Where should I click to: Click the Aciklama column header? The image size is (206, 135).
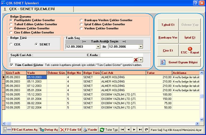pyautogui.click(x=186, y=73)
